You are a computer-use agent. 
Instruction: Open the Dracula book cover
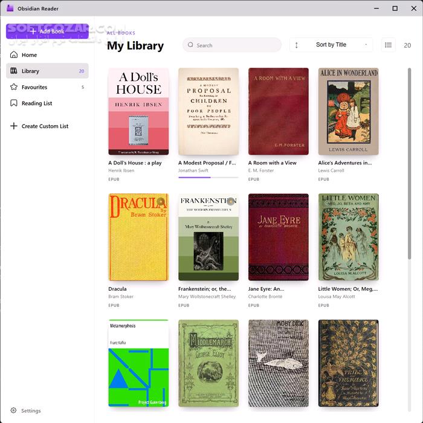coord(138,237)
